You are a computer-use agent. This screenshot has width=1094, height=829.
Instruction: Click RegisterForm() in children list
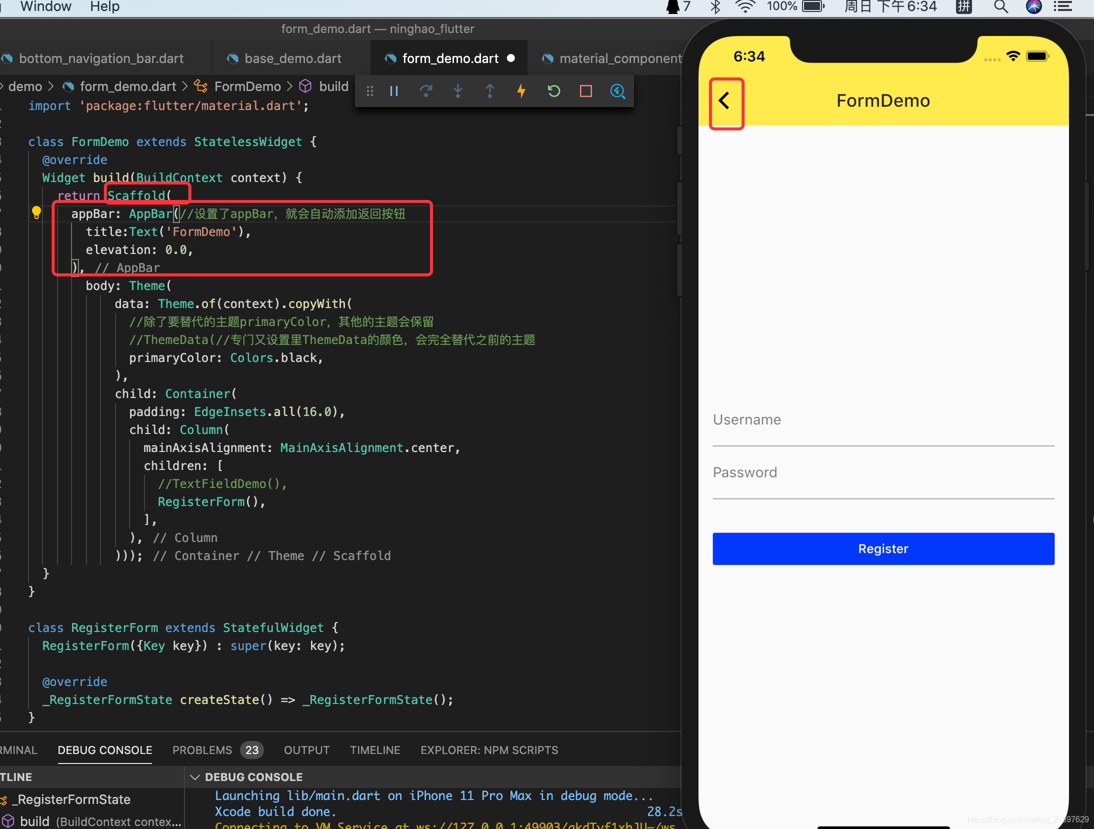point(211,501)
